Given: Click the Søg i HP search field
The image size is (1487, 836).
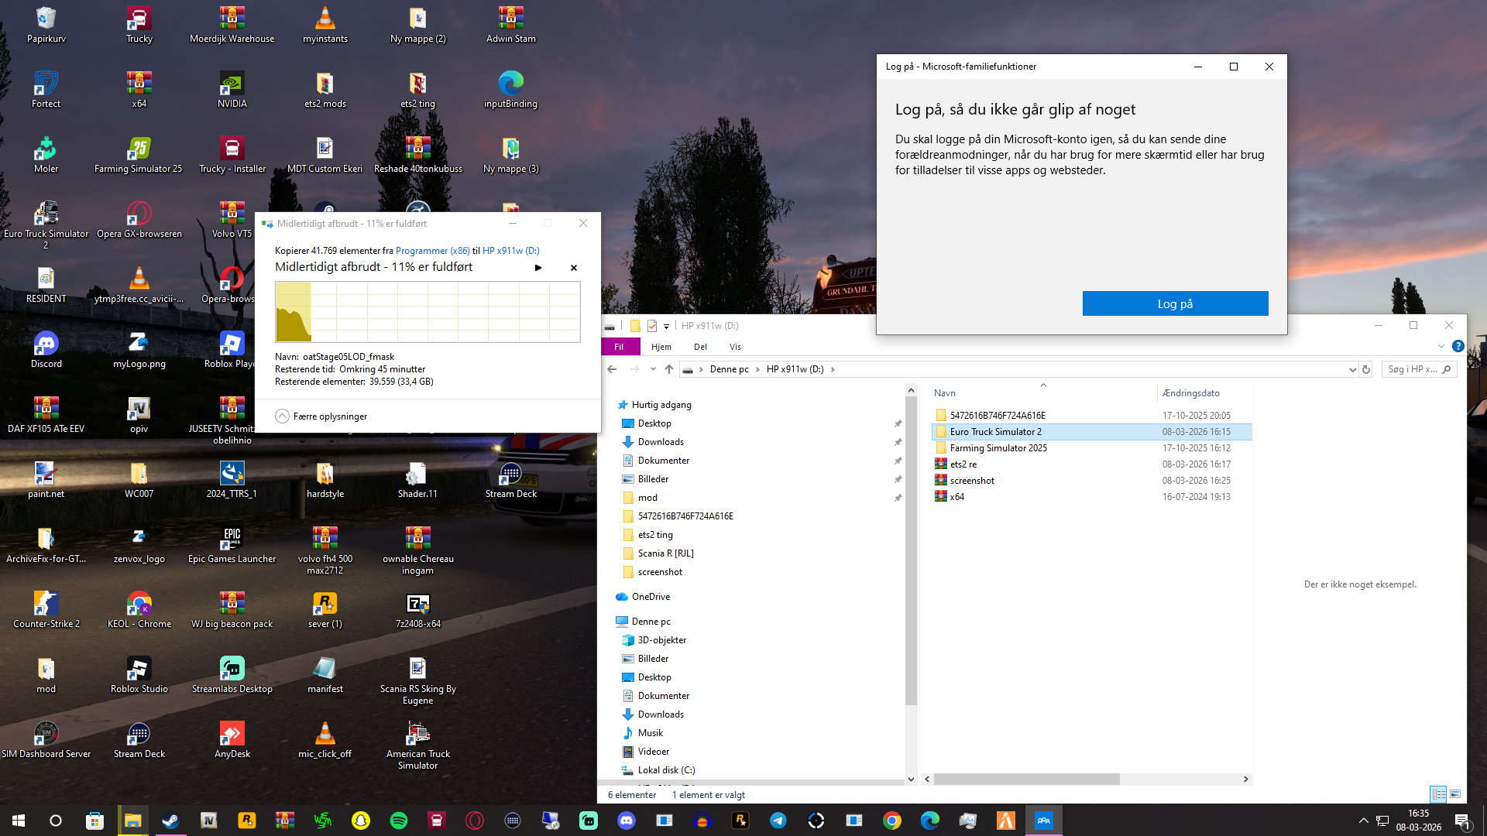Looking at the screenshot, I should tap(1413, 369).
